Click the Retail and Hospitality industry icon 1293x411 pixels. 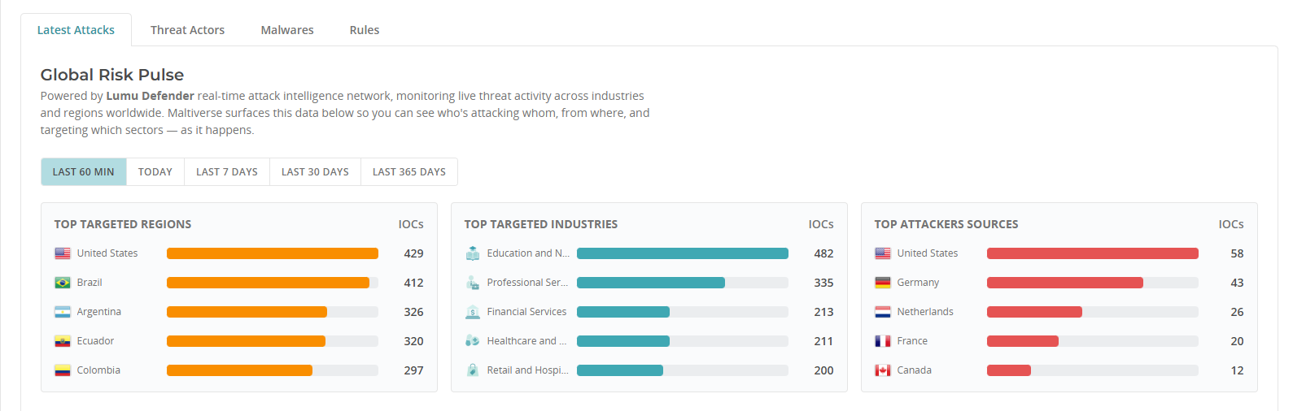coord(473,370)
